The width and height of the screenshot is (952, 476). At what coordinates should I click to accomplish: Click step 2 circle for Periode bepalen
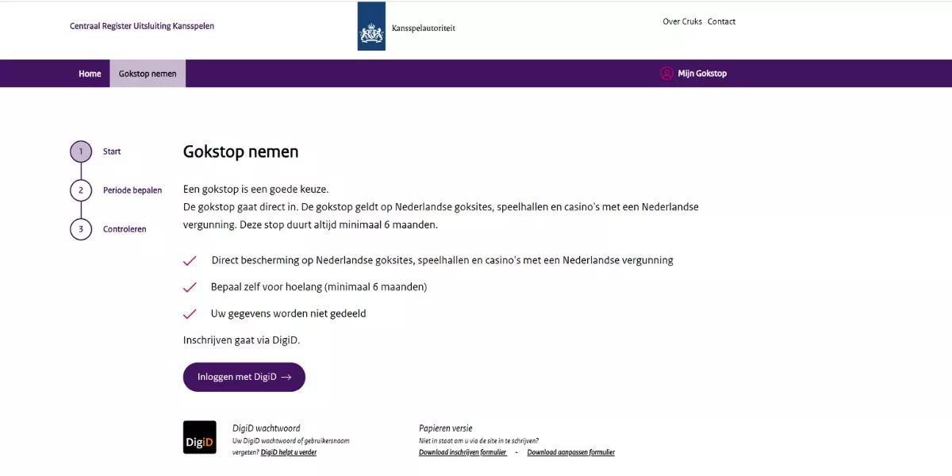tap(81, 190)
